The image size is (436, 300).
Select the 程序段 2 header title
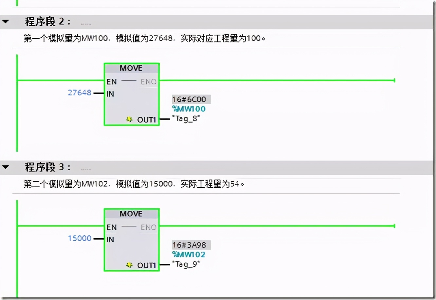pos(47,22)
